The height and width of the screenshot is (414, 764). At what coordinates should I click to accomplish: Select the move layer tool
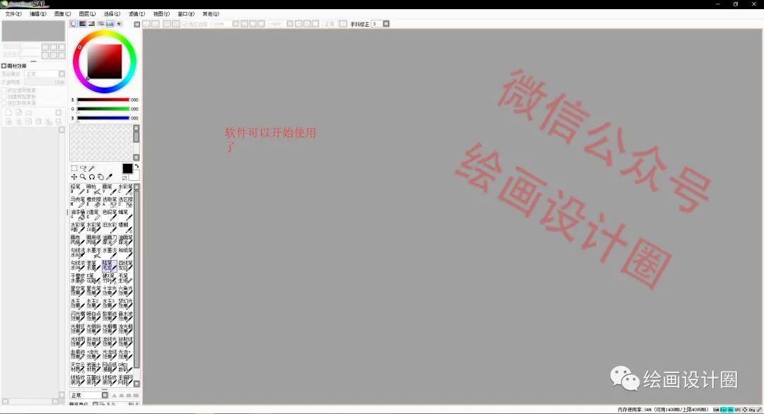point(74,177)
